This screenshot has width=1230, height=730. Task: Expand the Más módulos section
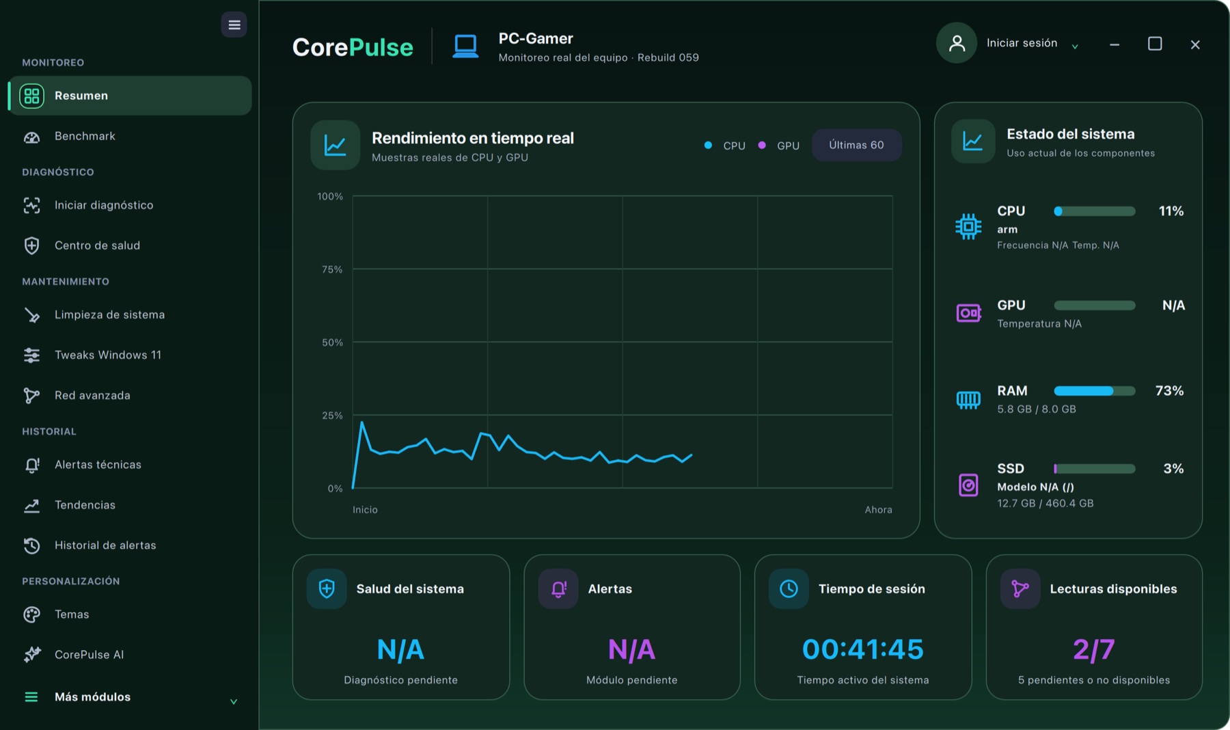click(130, 697)
